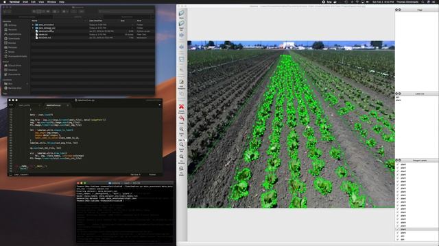Screen dimensions: 439x246
Task: Toggle second plant checkbox in Polygon Labels
Action: [x=398, y=167]
